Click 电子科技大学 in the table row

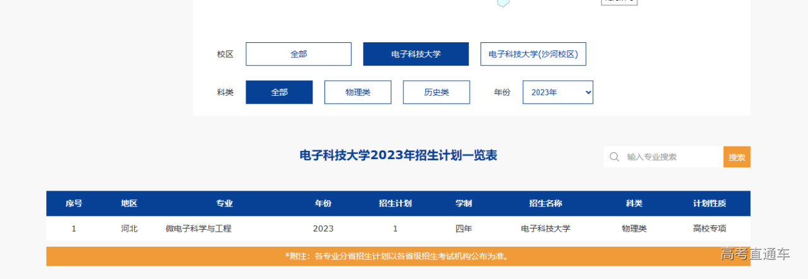[x=545, y=229]
